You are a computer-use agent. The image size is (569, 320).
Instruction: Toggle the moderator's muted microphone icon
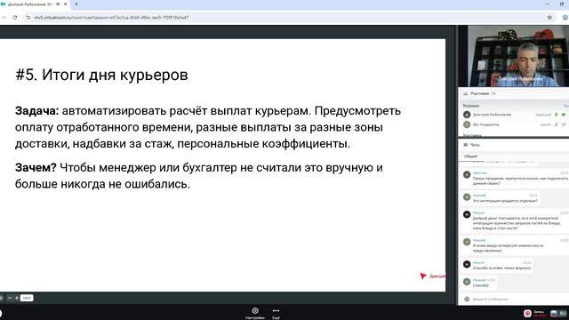coord(556,124)
